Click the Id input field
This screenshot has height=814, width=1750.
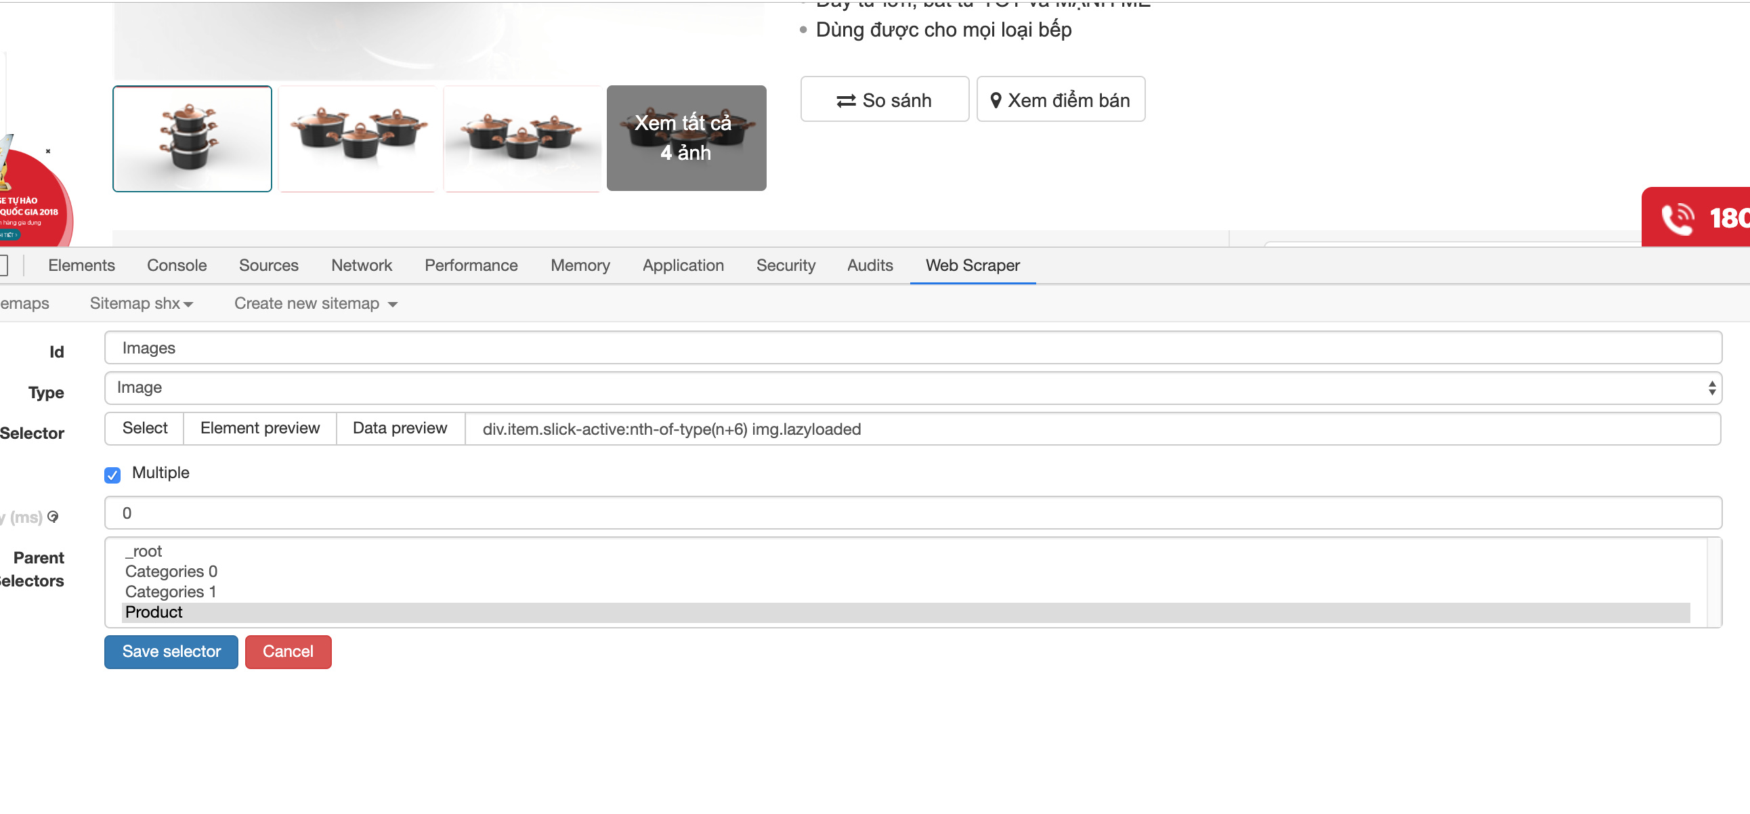(912, 348)
